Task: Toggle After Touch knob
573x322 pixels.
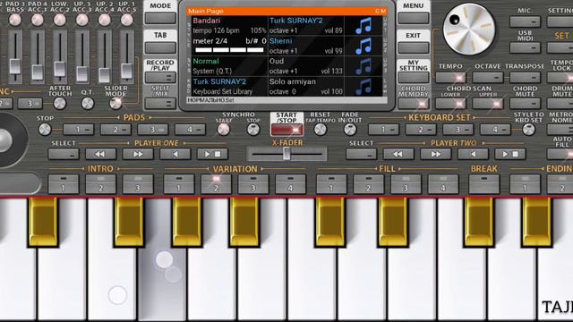Action: coord(60,104)
